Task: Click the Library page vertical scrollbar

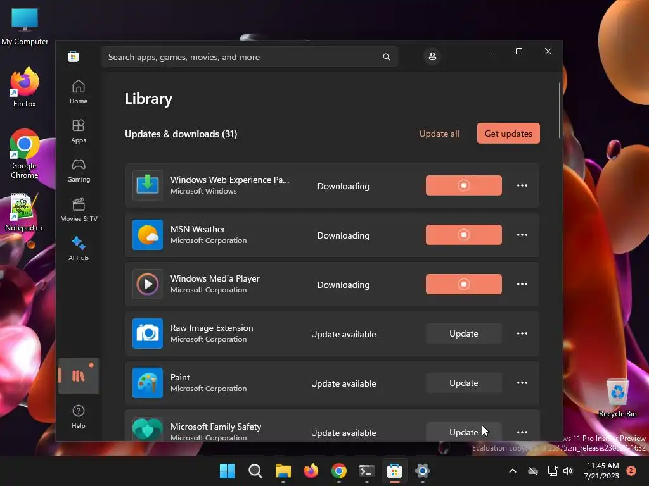Action: (x=559, y=110)
